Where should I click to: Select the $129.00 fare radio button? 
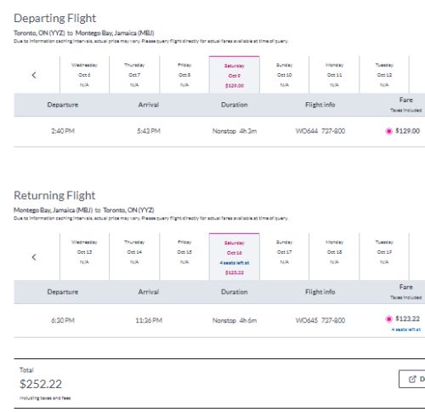click(x=388, y=131)
